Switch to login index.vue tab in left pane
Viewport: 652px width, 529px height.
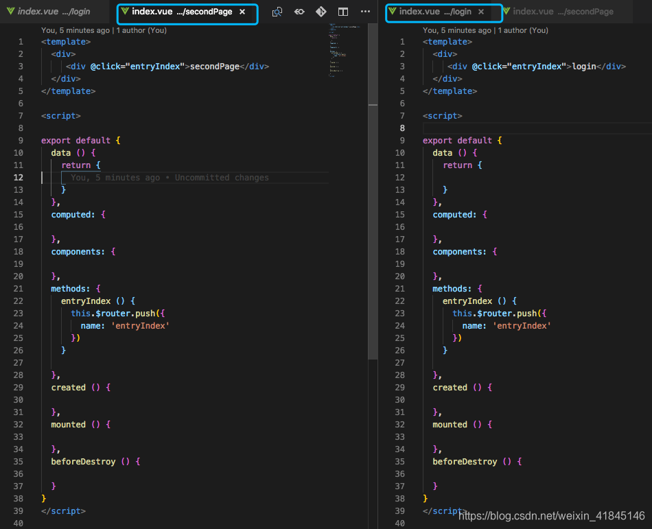49,12
